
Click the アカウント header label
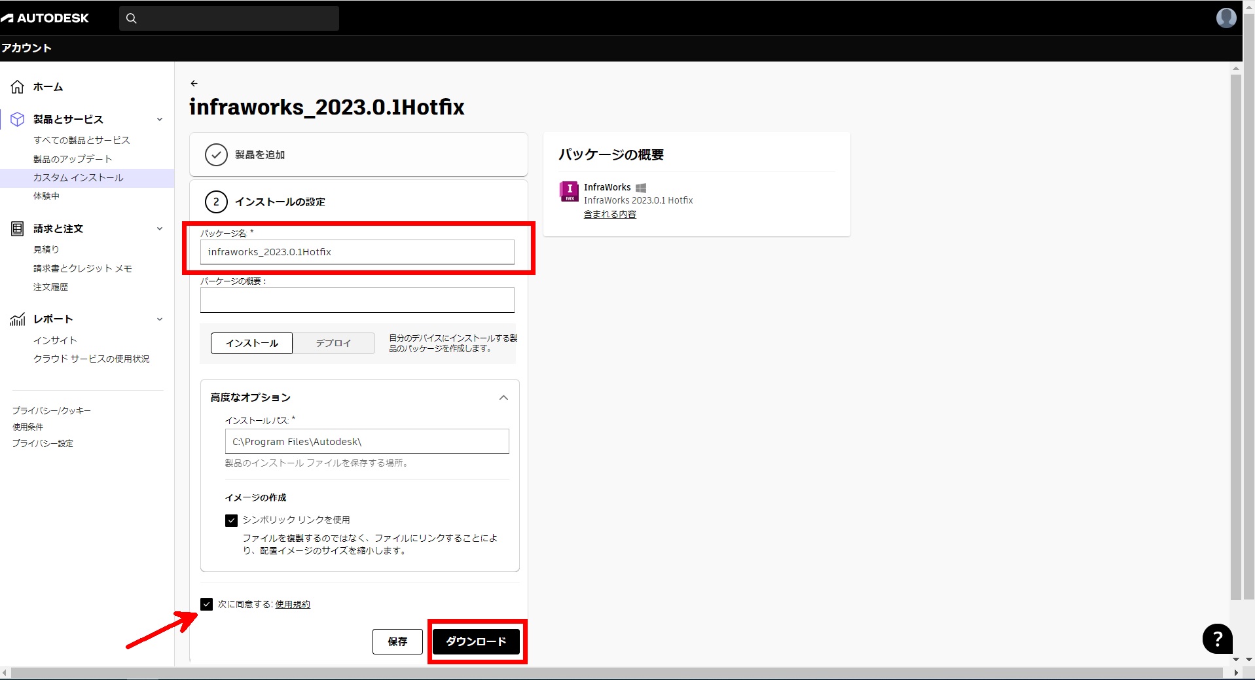(x=26, y=48)
